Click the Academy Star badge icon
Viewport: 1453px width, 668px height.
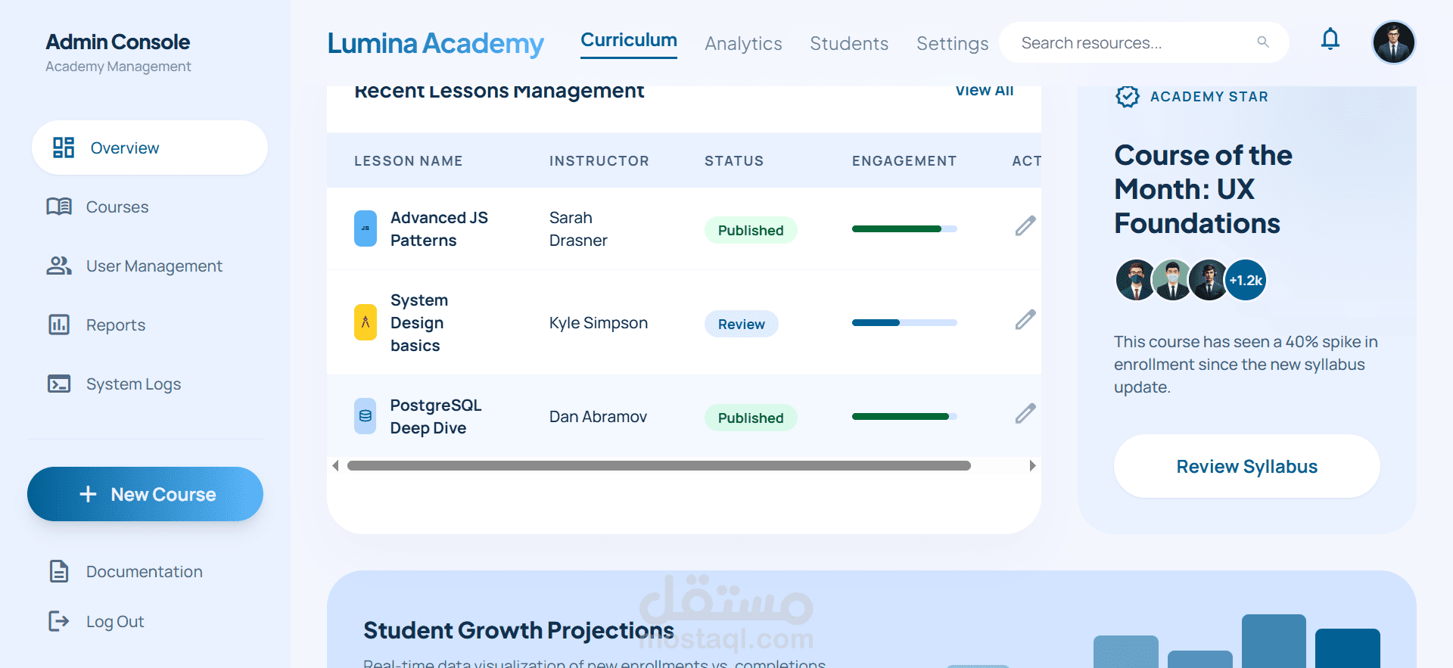[x=1128, y=97]
